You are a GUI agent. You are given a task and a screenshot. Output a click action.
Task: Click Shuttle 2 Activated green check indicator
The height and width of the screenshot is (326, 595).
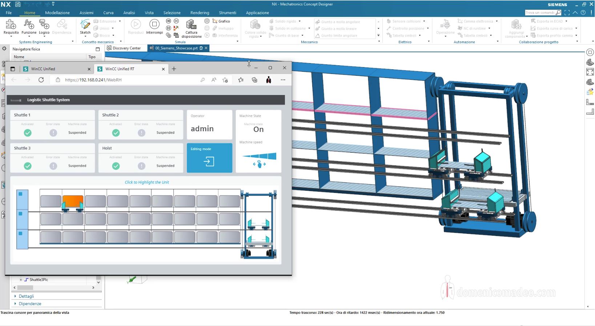pyautogui.click(x=116, y=133)
